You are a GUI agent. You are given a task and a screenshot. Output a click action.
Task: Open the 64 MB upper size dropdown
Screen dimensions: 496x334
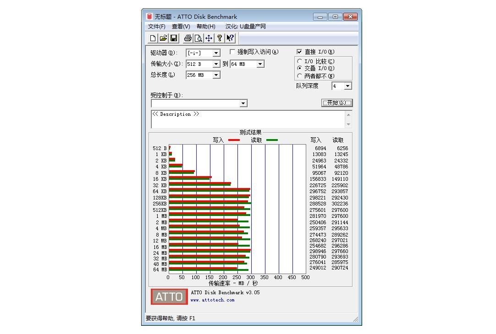click(260, 64)
